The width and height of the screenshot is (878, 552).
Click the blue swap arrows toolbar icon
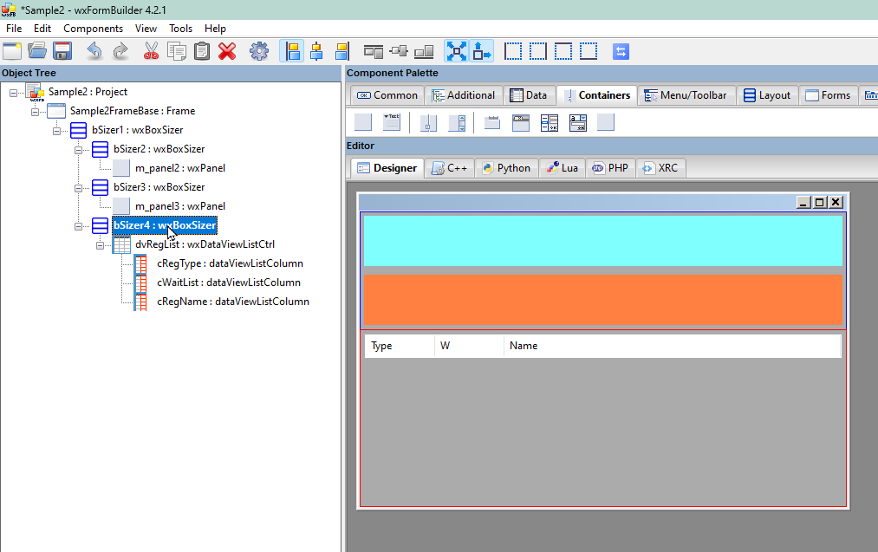pos(621,51)
